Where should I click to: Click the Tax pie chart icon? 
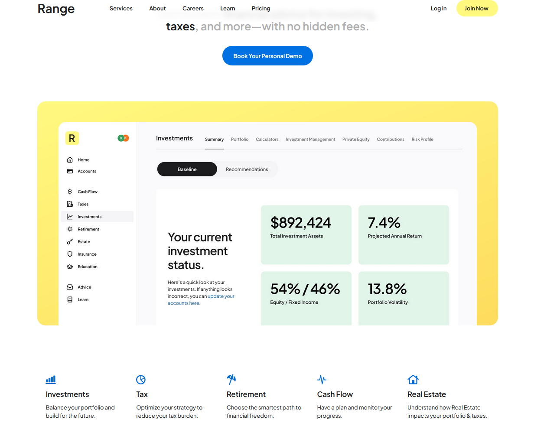[x=141, y=380]
